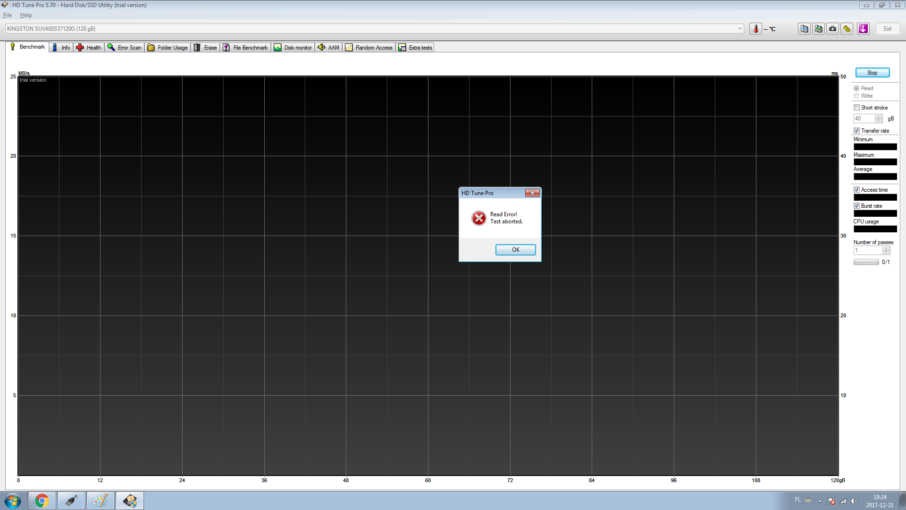Open the Health tab

tap(89, 48)
